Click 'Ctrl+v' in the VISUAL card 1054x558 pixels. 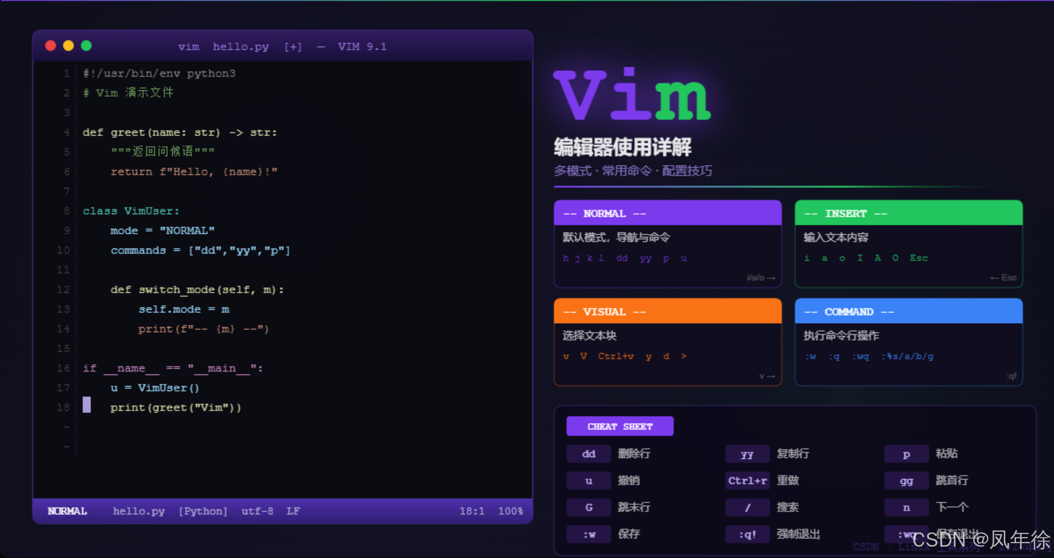(616, 356)
